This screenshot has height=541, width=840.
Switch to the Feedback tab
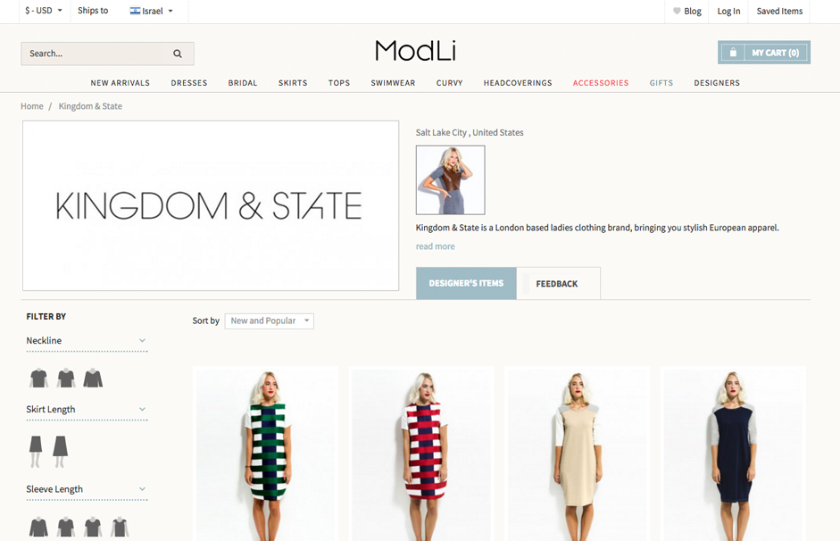(558, 283)
